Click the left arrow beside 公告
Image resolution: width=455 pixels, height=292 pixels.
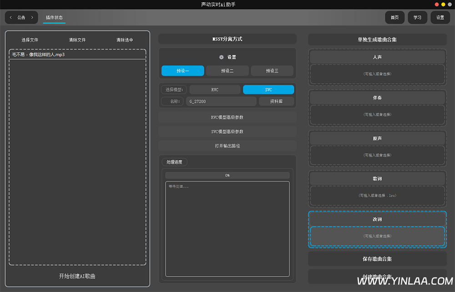[x=11, y=18]
